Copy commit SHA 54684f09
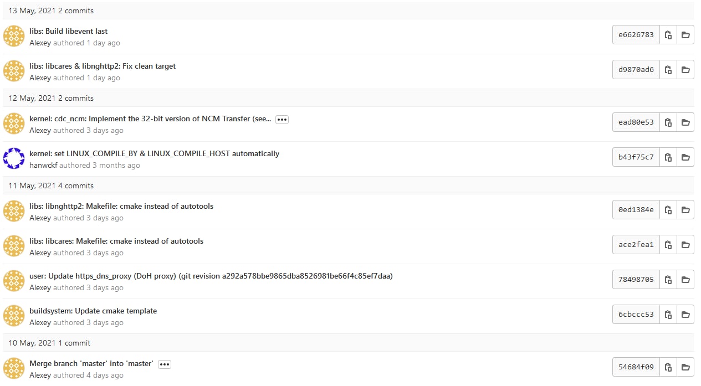 (668, 367)
